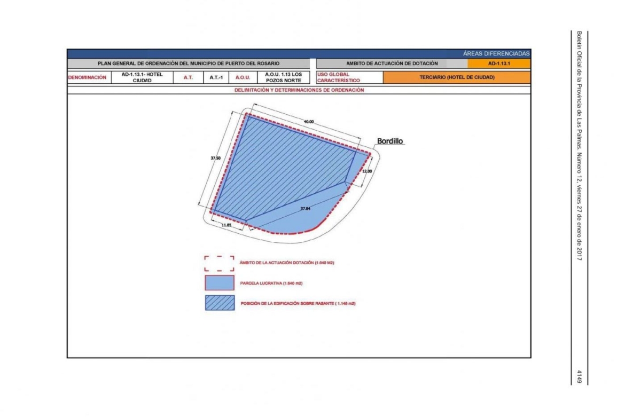Click the ÁREAS DIFERENCIADAS title bar
The width and height of the screenshot is (625, 419).
496,53
